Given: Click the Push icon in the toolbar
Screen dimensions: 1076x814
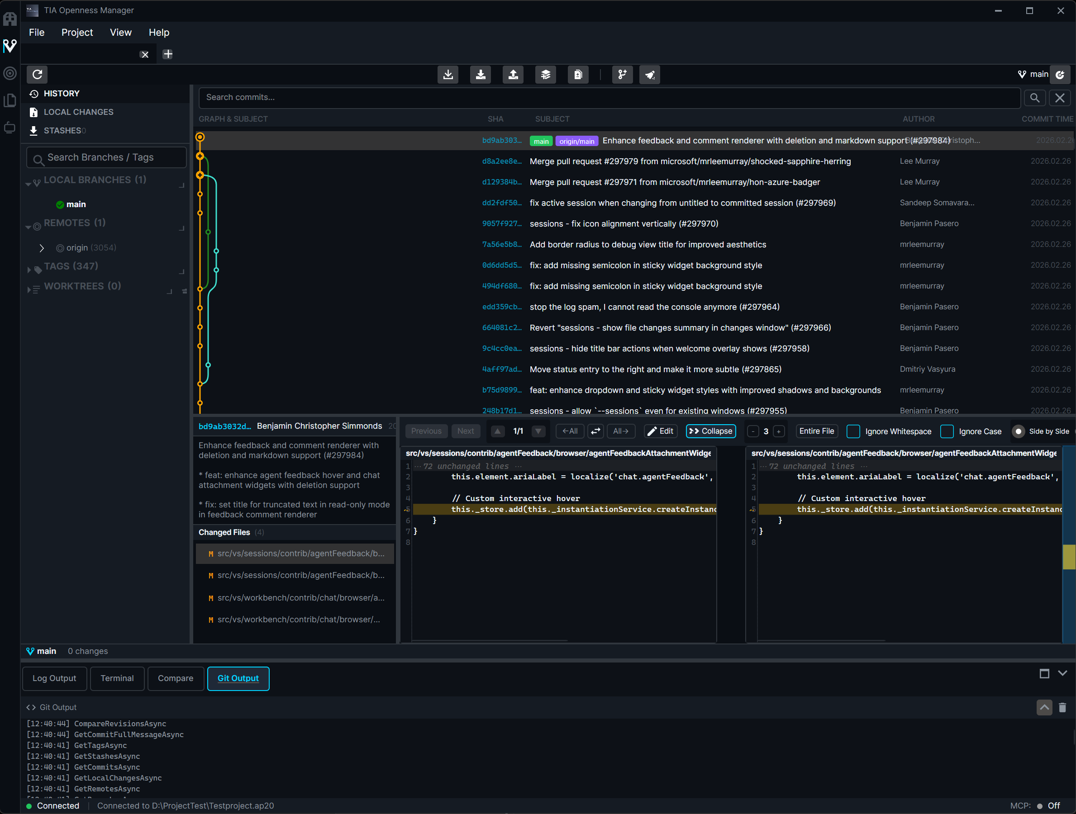Looking at the screenshot, I should [x=513, y=75].
